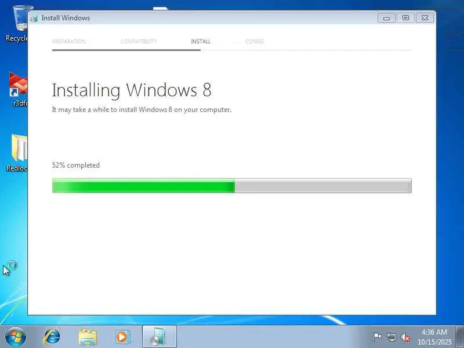Click the Show desktop strip in taskbar
The width and height of the screenshot is (464, 348).
click(x=460, y=337)
